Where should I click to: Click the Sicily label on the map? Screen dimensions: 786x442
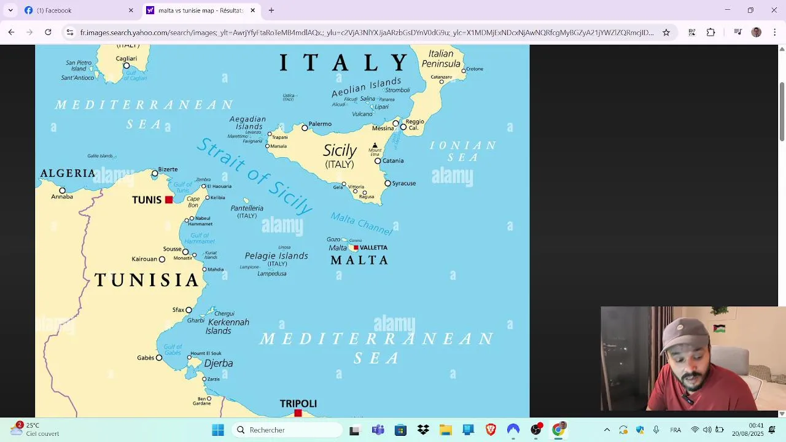[x=340, y=150]
